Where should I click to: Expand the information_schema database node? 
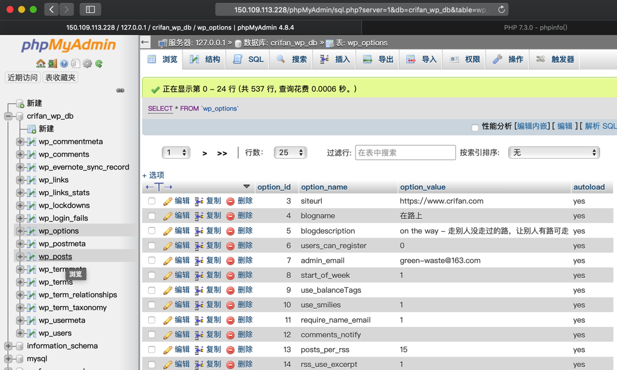coord(8,346)
